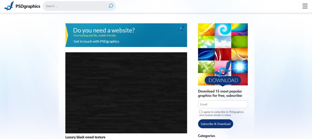Open the hamburger menu
Screen dimensions: 312x139
tap(305, 6)
